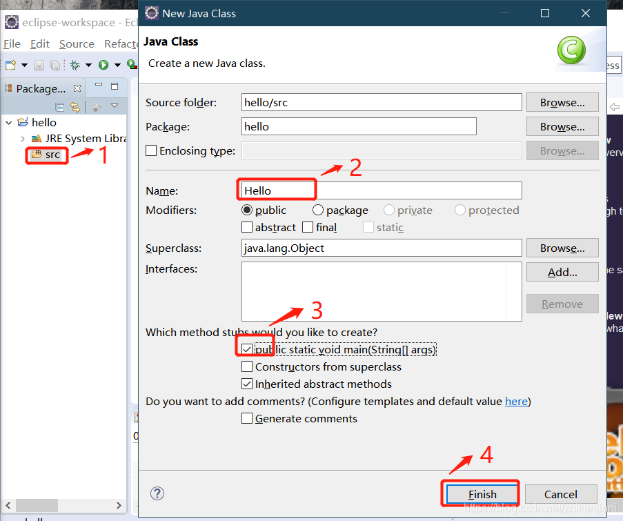Enable the Enclosing type checkbox
Image resolution: width=623 pixels, height=521 pixels.
pos(151,150)
